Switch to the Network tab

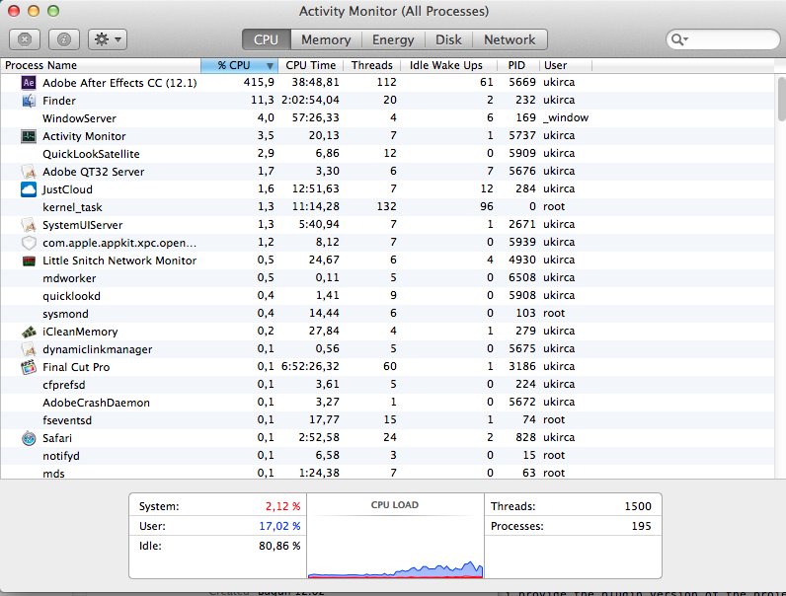pyautogui.click(x=510, y=39)
